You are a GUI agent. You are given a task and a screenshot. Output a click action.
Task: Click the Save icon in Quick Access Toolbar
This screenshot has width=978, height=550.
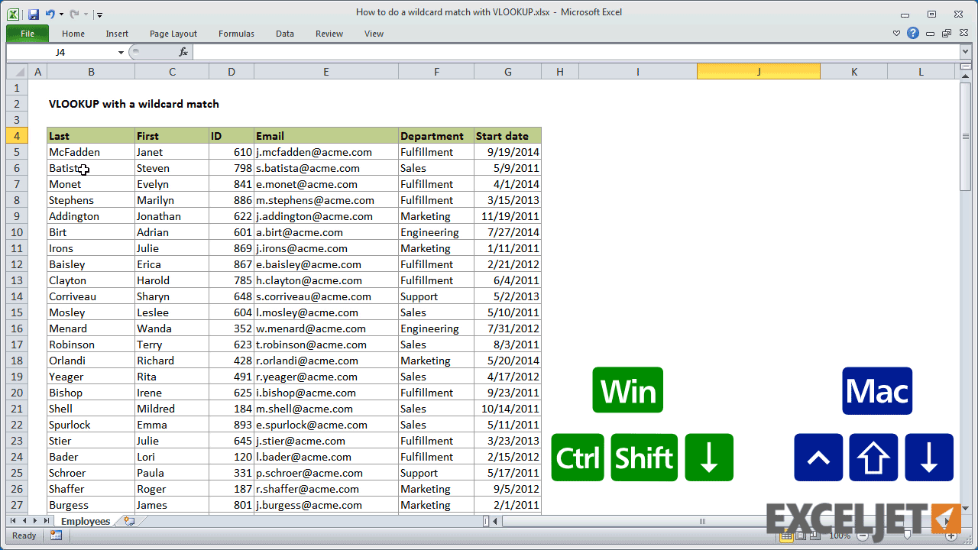click(x=34, y=14)
